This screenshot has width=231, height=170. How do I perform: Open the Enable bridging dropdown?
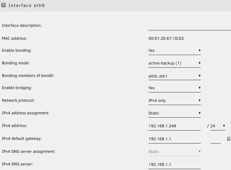[174, 88]
